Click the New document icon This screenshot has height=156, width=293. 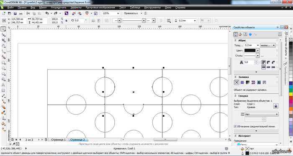pyautogui.click(x=4, y=13)
